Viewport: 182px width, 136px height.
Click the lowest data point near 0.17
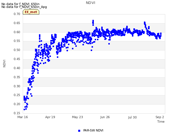(24, 109)
